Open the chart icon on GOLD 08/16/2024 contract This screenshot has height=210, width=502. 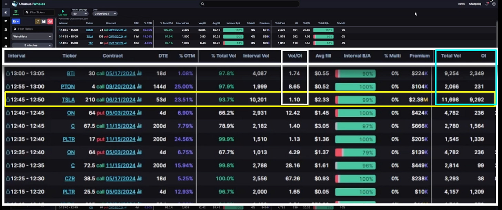click(x=125, y=30)
